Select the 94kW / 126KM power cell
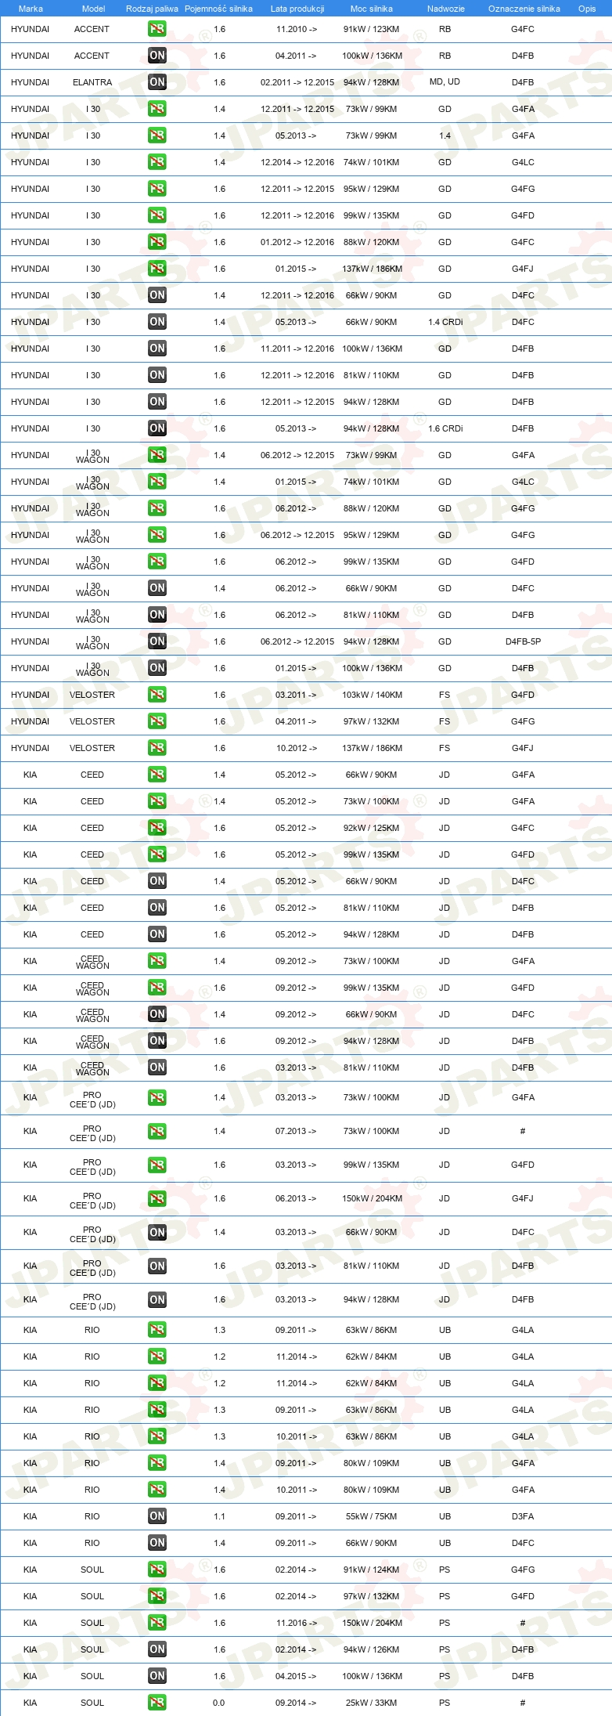The width and height of the screenshot is (612, 1716). tap(372, 1649)
